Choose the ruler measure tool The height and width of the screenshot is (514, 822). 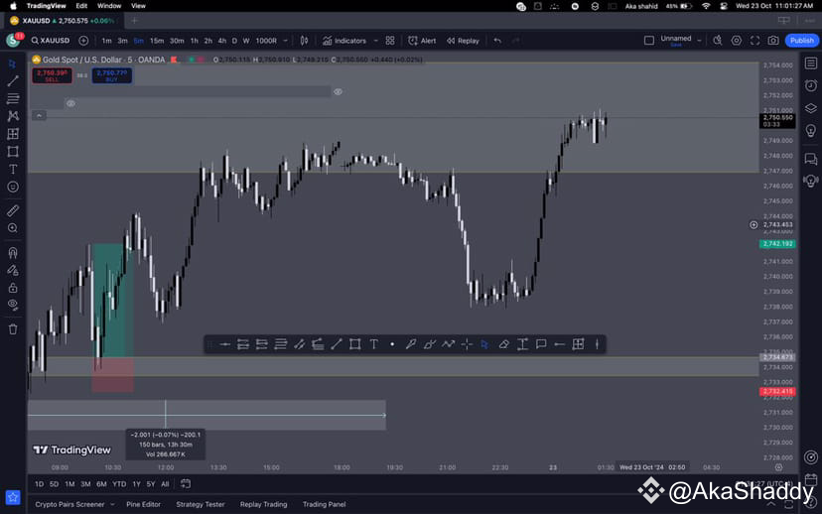13,210
